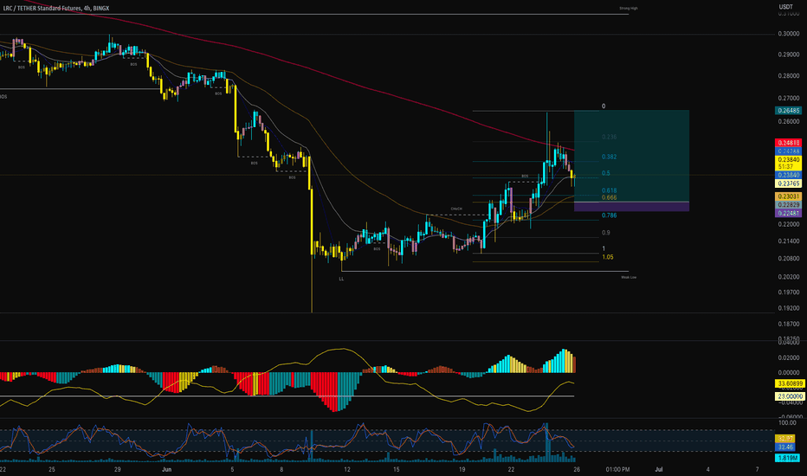Click the 100.00 oscillator axis label

click(x=787, y=422)
